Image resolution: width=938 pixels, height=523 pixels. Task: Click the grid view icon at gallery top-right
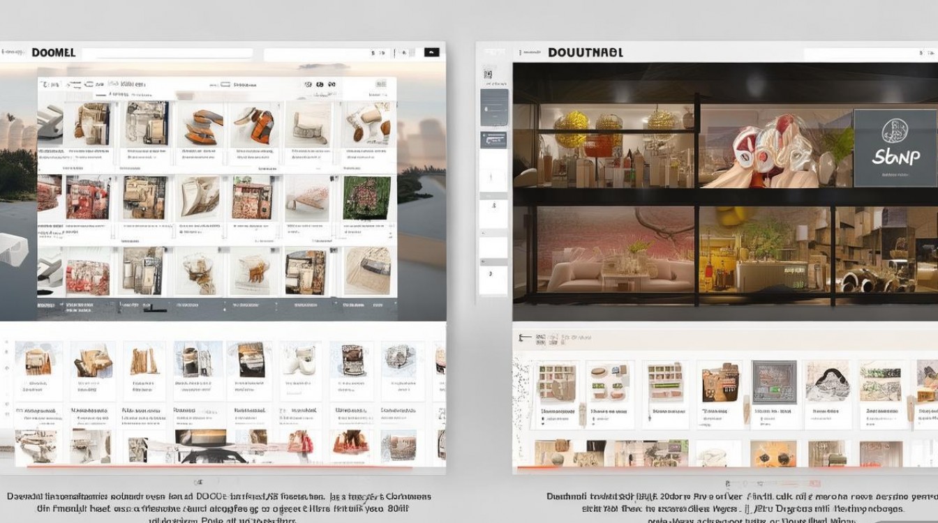[x=380, y=84]
